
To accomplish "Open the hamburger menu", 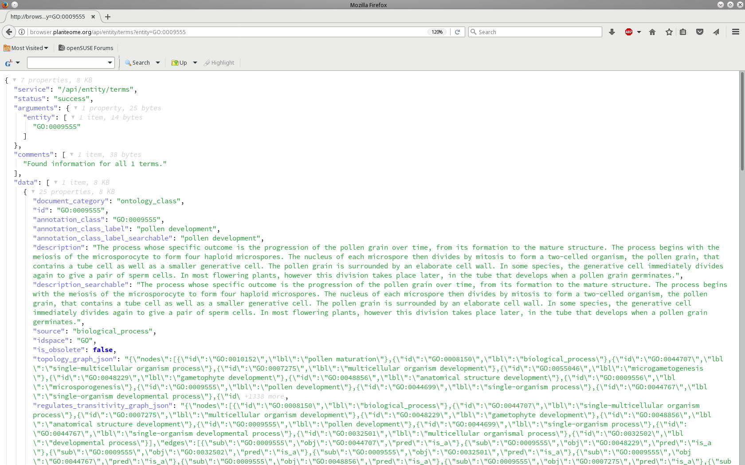I will coord(736,32).
